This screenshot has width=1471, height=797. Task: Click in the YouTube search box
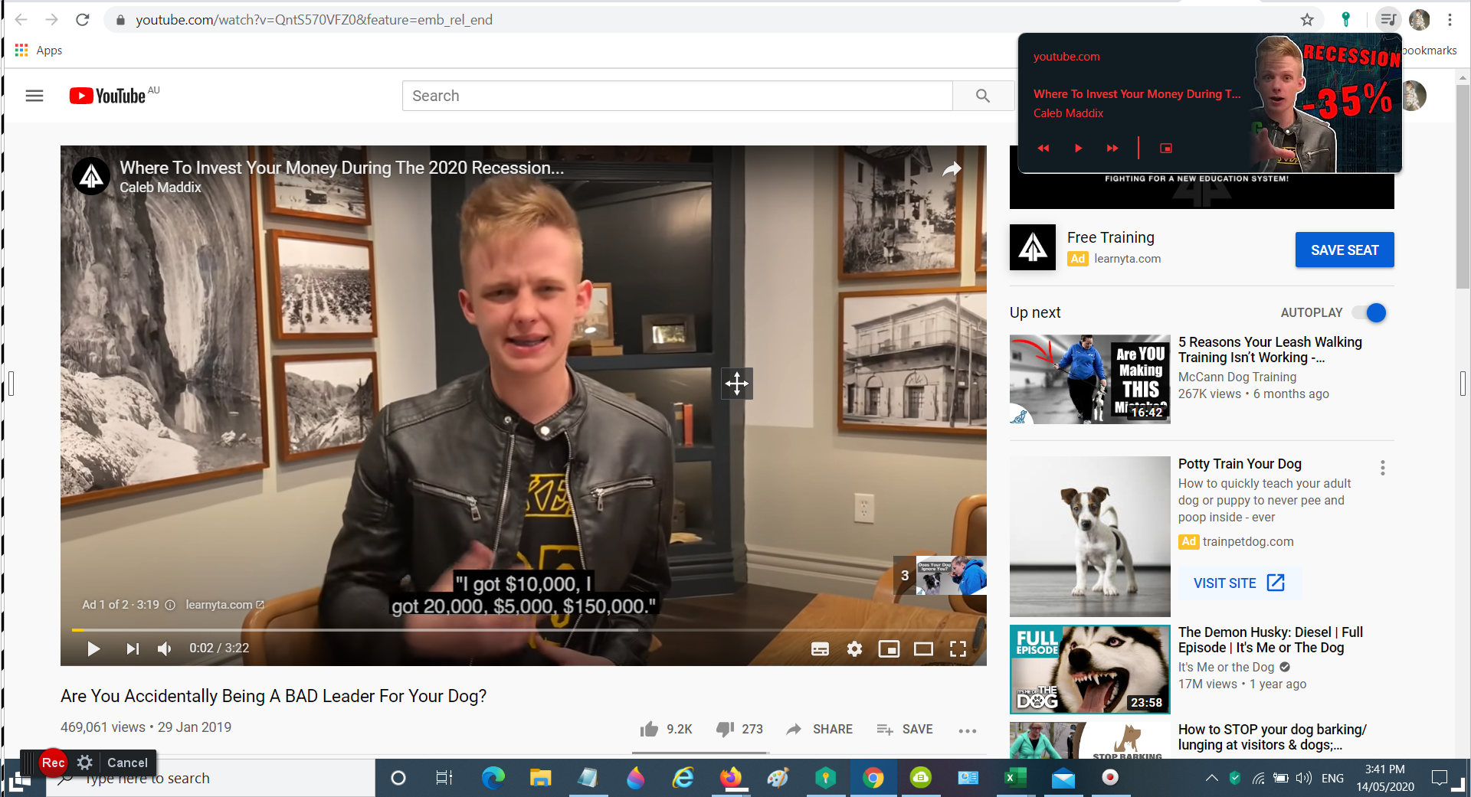point(677,96)
